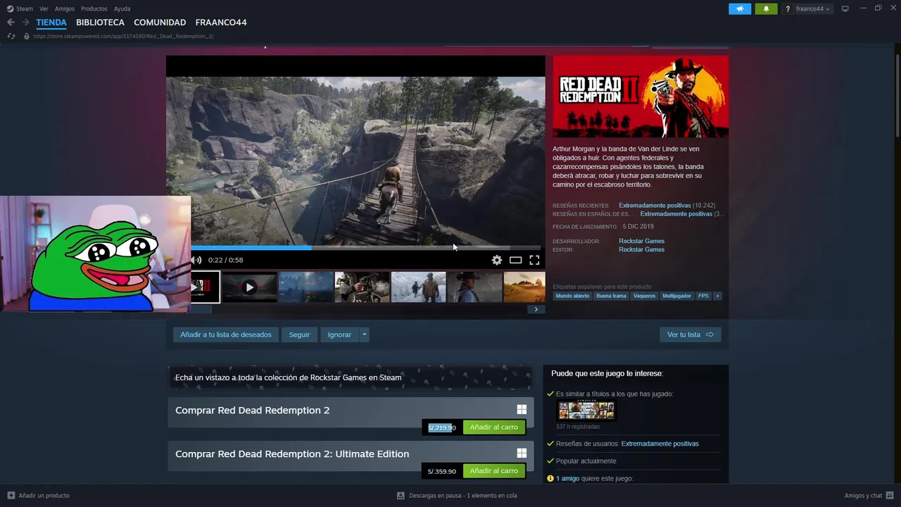
Task: Select the Mundo abierto tag
Action: (572, 296)
